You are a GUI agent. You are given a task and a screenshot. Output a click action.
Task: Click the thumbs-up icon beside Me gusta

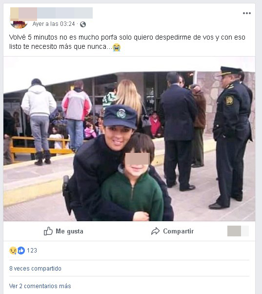pyautogui.click(x=48, y=231)
